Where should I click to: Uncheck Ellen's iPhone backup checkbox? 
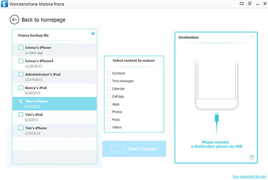21,101
